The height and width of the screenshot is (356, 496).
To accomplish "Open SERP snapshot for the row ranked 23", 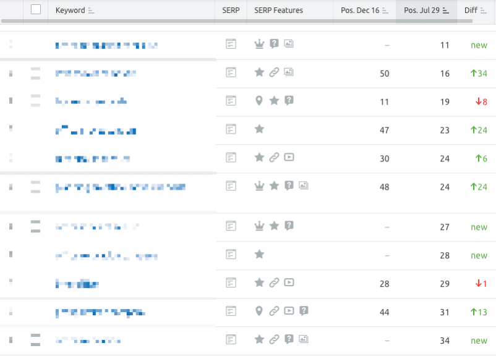I will 231,129.
